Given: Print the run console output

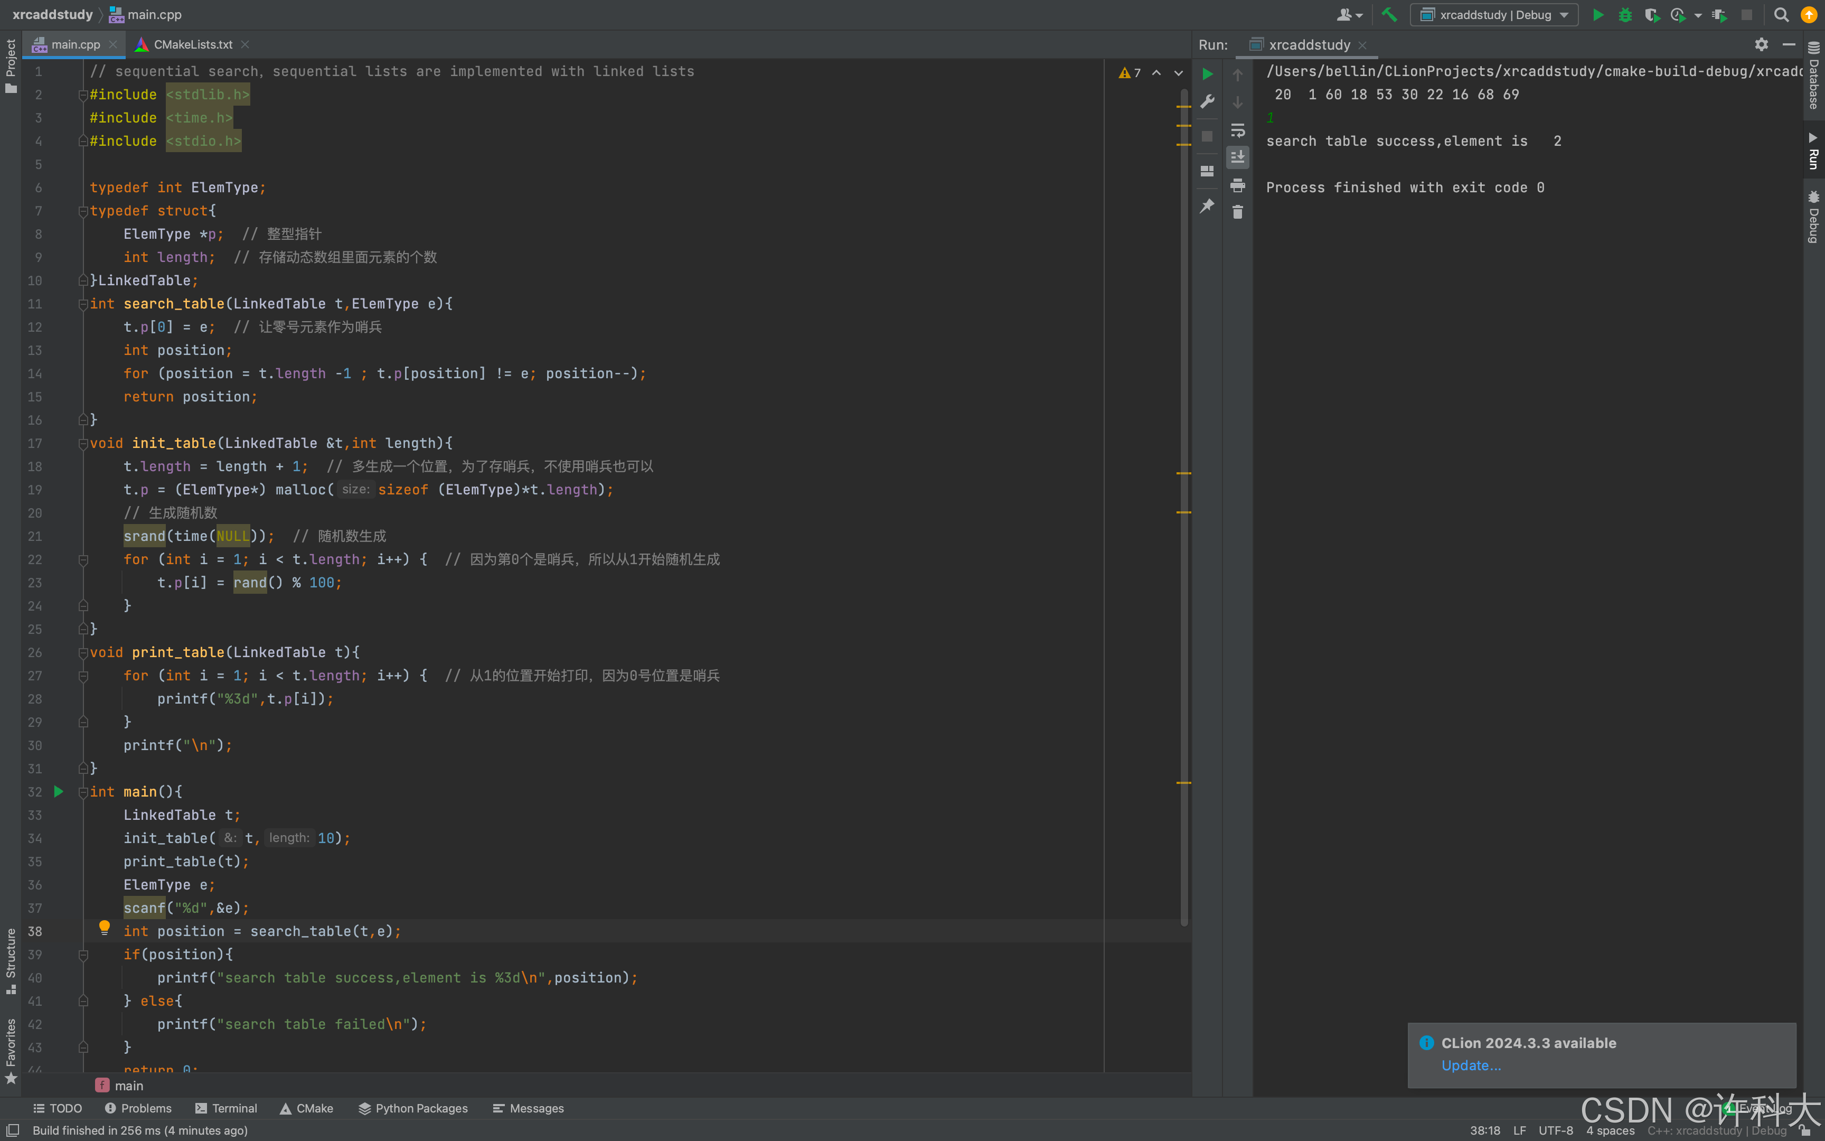Looking at the screenshot, I should click(1238, 185).
